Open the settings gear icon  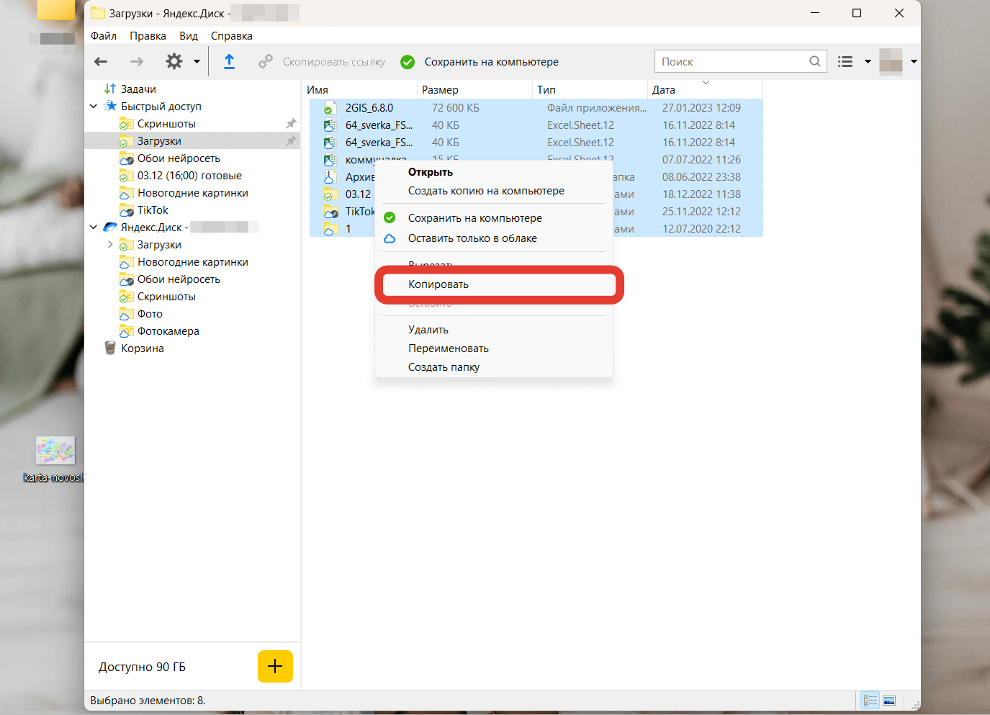tap(174, 62)
